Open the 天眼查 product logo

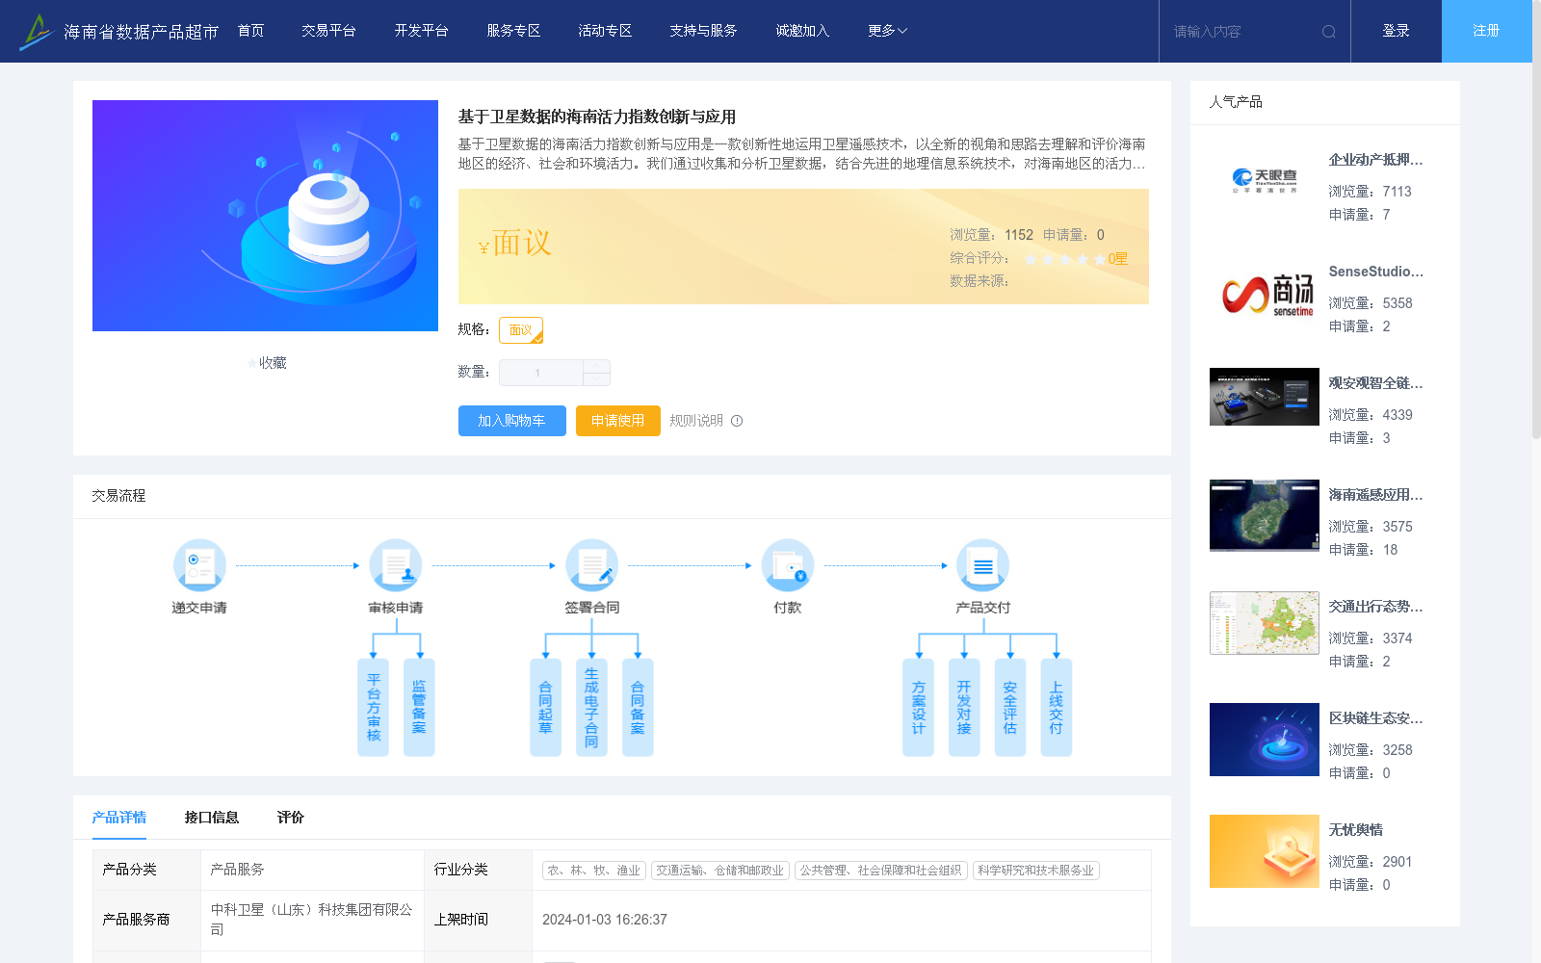pyautogui.click(x=1265, y=181)
